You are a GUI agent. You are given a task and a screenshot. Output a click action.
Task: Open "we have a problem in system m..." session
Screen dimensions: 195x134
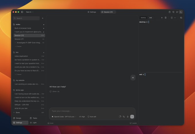[x=29, y=60]
